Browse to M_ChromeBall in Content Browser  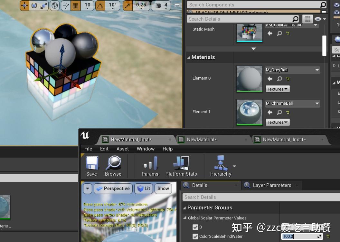point(279,112)
